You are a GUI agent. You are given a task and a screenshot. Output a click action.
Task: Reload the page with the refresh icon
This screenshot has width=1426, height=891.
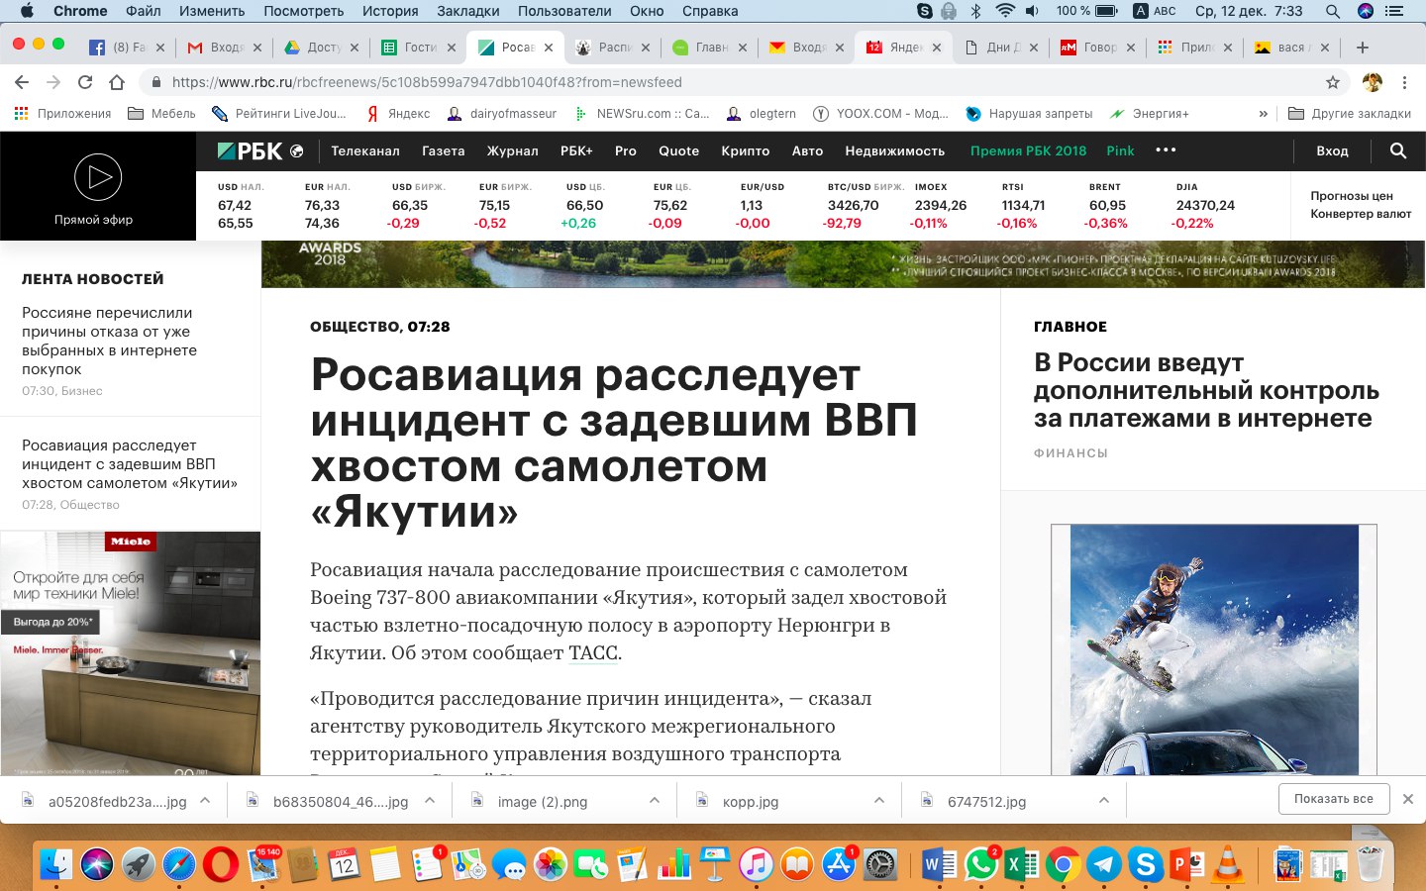tap(85, 82)
